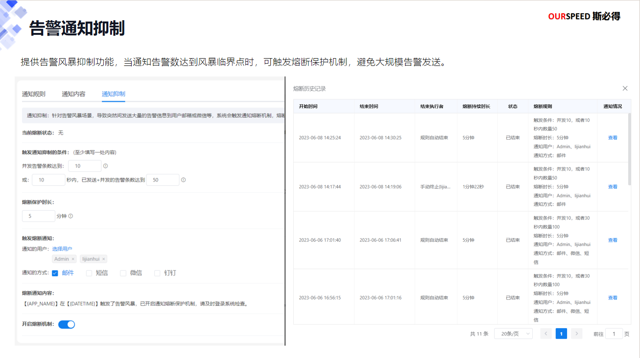Click info icon next to 熔断保护时长 minutes

tap(71, 216)
